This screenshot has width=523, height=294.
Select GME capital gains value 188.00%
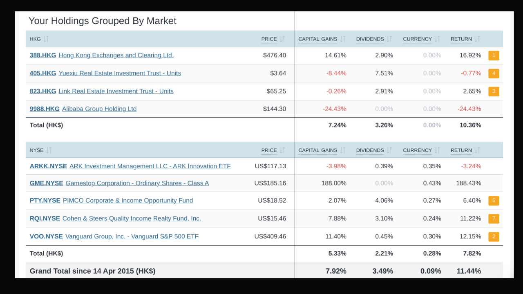(334, 183)
